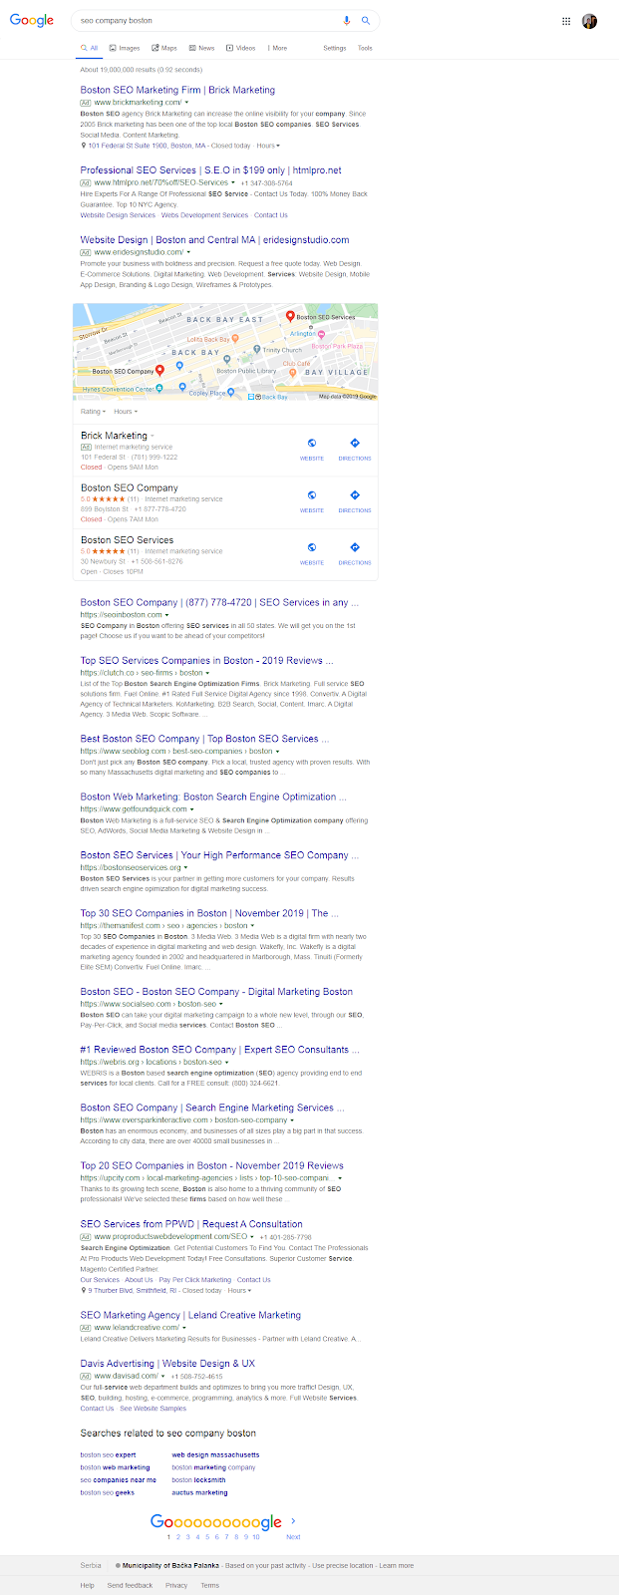The image size is (619, 1595).
Task: Click 'Privacy' footer link
Action: (176, 1585)
